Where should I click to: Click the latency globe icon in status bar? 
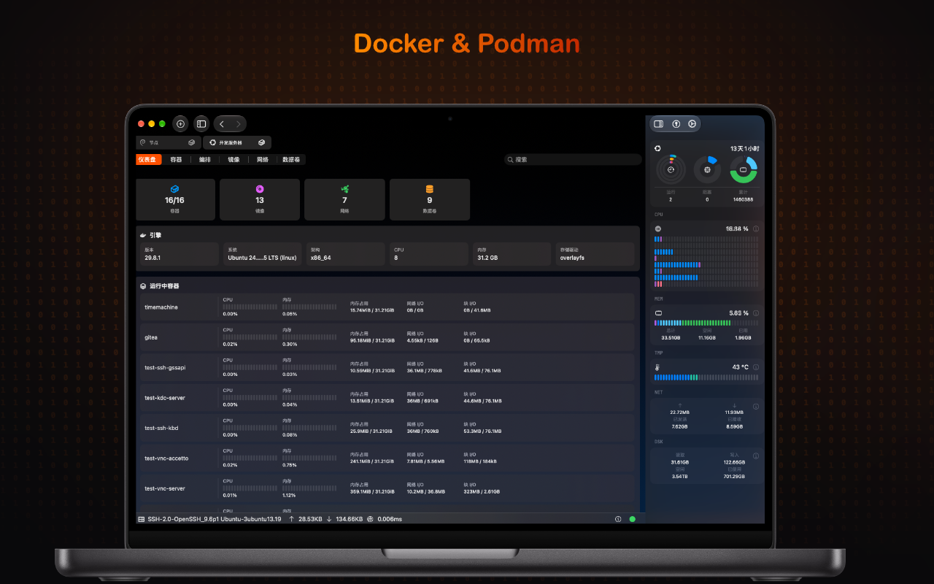pos(370,519)
